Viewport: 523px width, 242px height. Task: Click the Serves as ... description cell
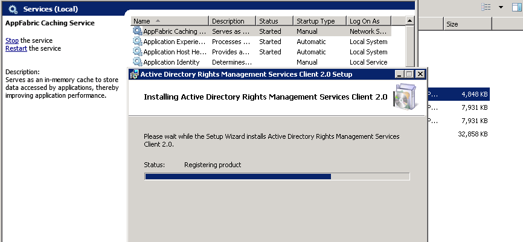point(231,31)
